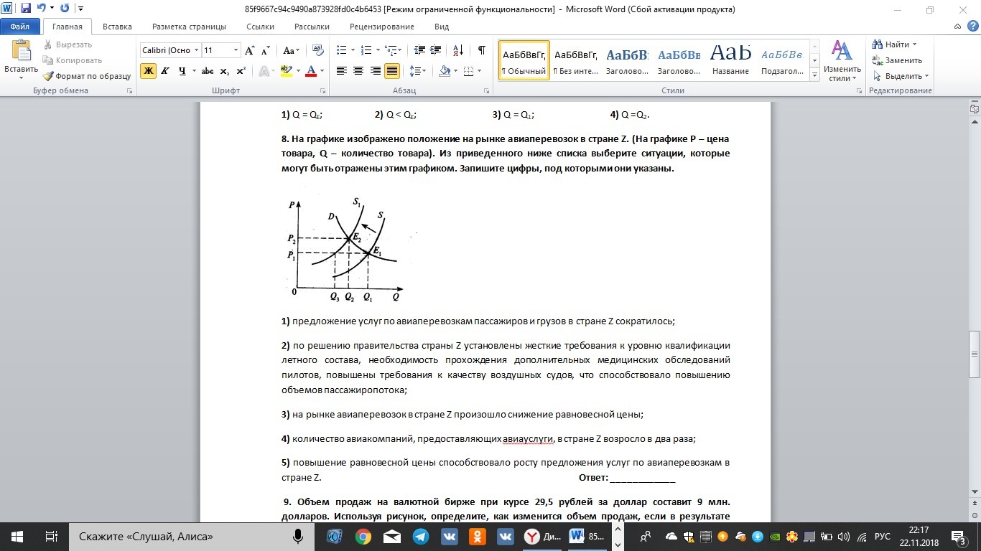Open the bulleted list dropdown arrow
Viewport: 981px width, 551px height.
353,50
